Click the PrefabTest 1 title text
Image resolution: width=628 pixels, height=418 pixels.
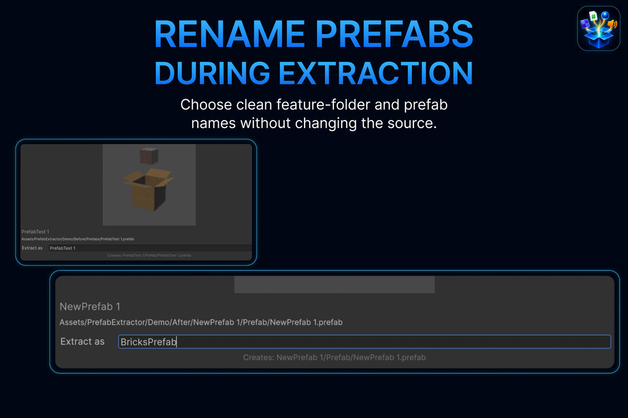point(35,231)
